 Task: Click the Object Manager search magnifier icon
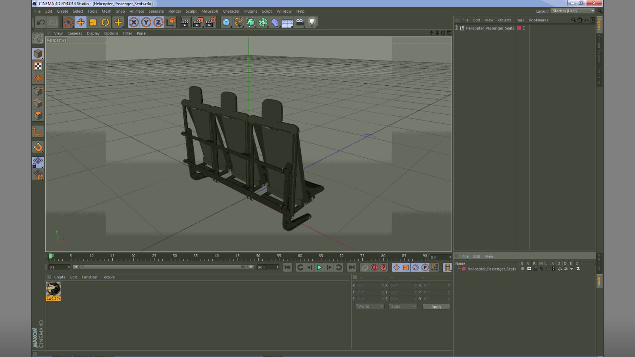point(573,20)
